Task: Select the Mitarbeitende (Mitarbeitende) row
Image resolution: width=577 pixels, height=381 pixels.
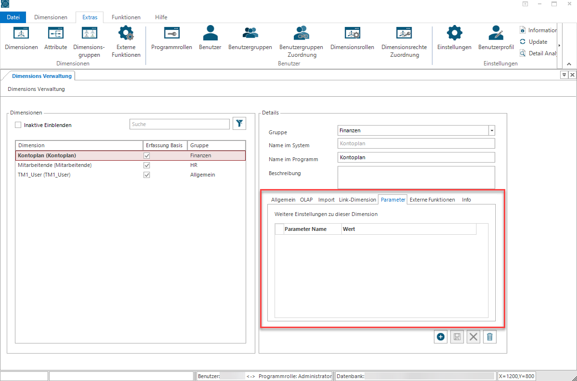Action: point(130,165)
